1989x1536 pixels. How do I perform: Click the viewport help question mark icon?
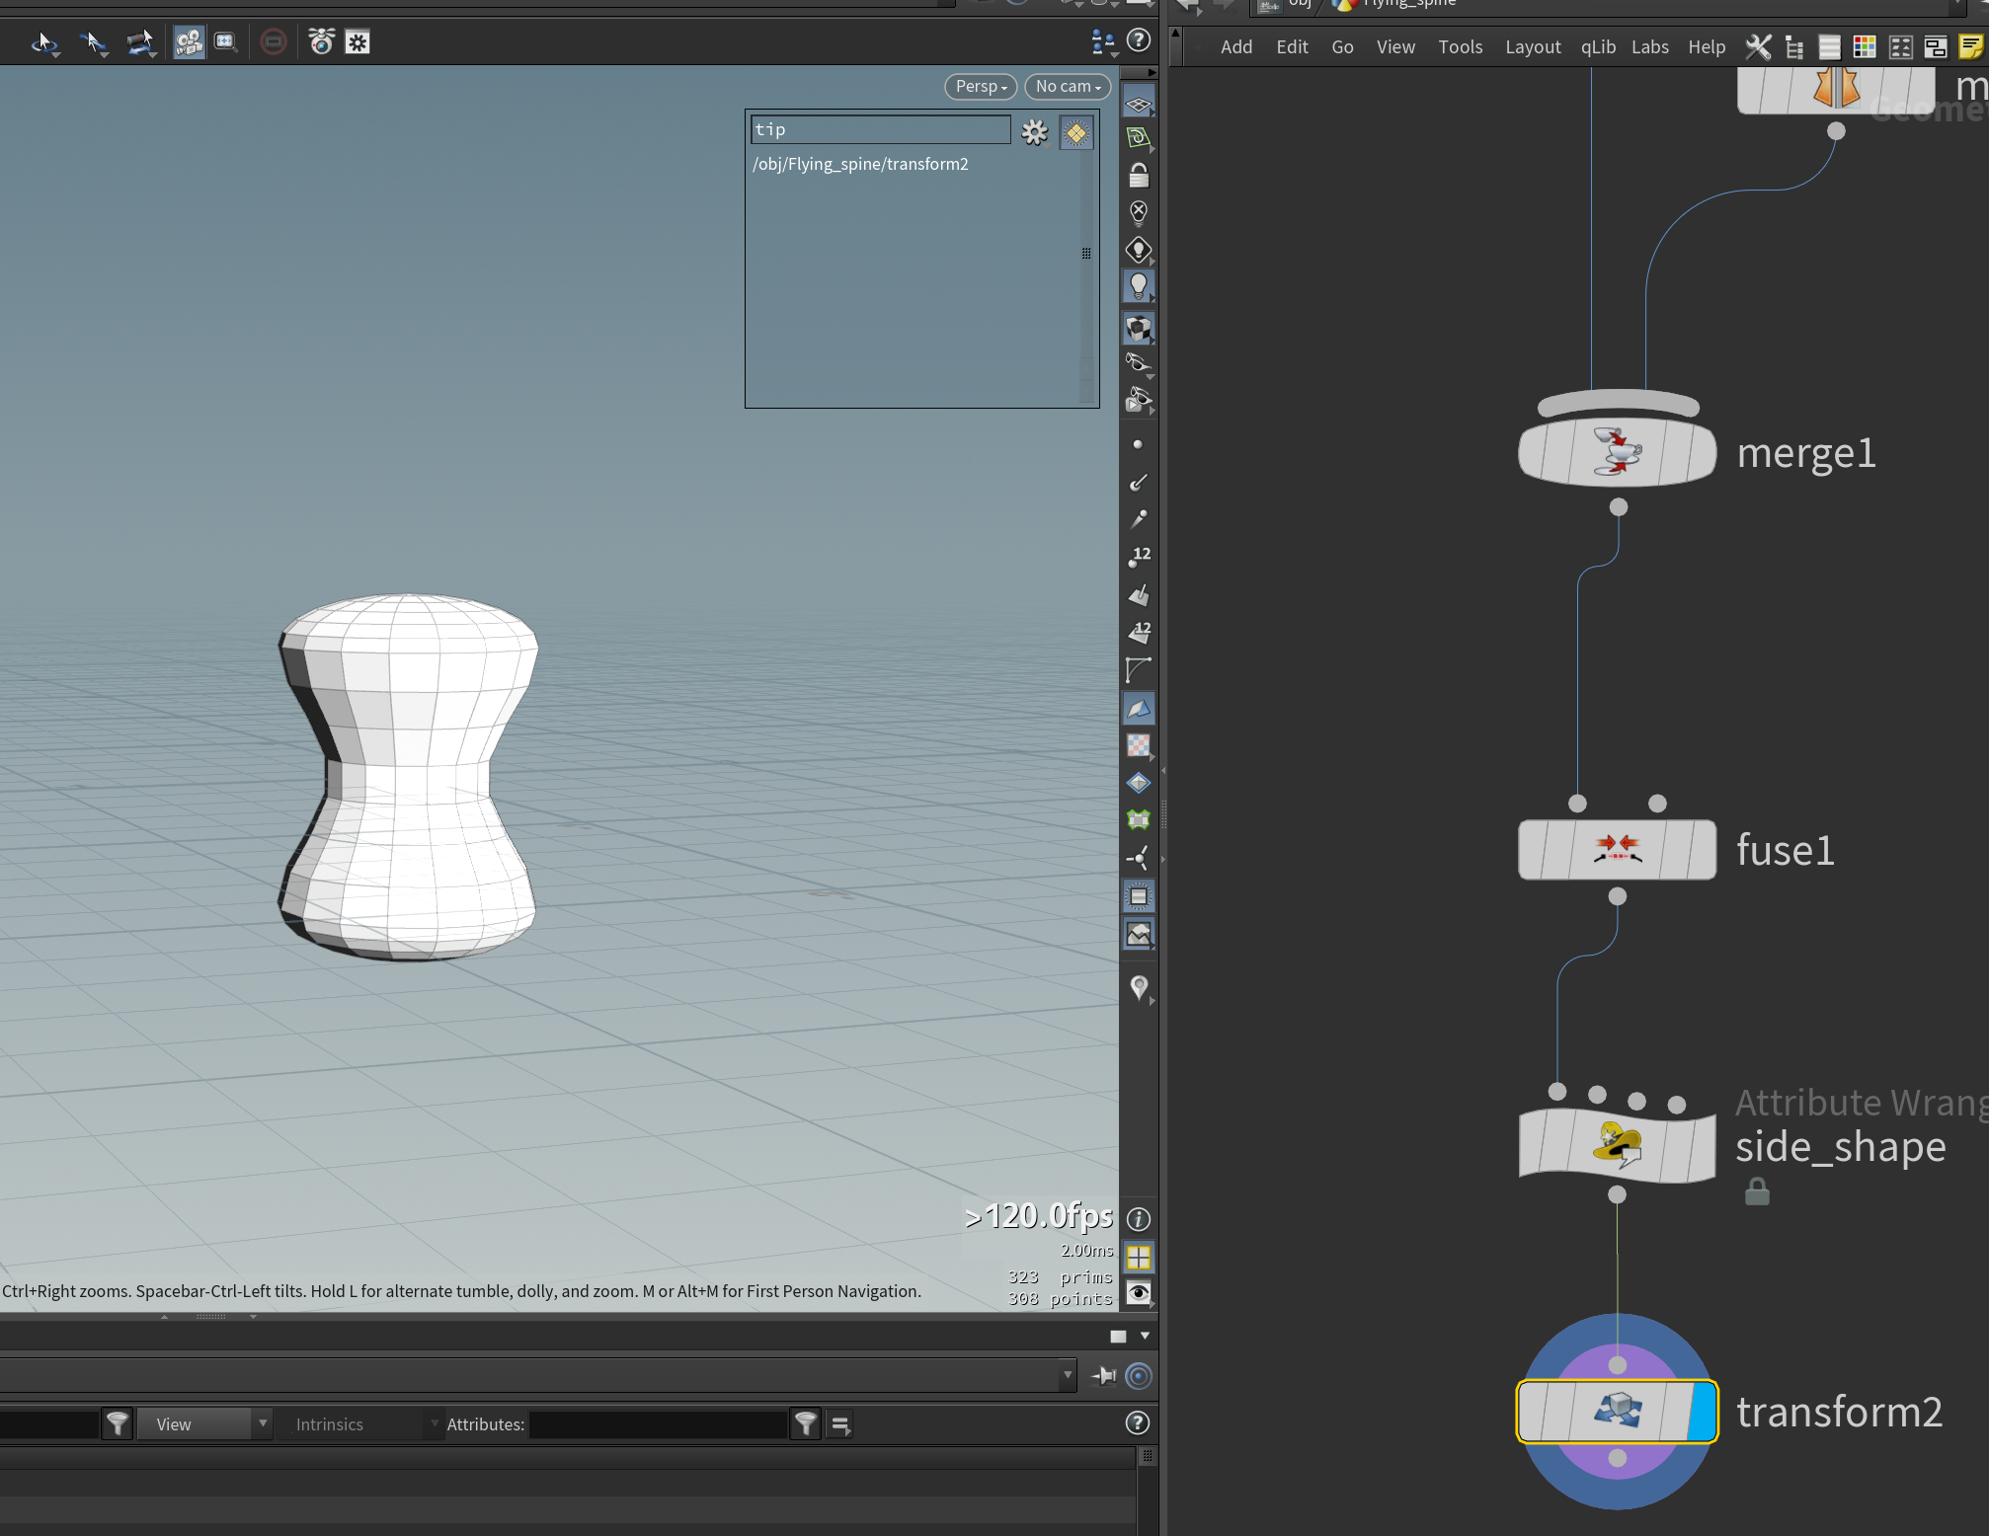pos(1139,40)
